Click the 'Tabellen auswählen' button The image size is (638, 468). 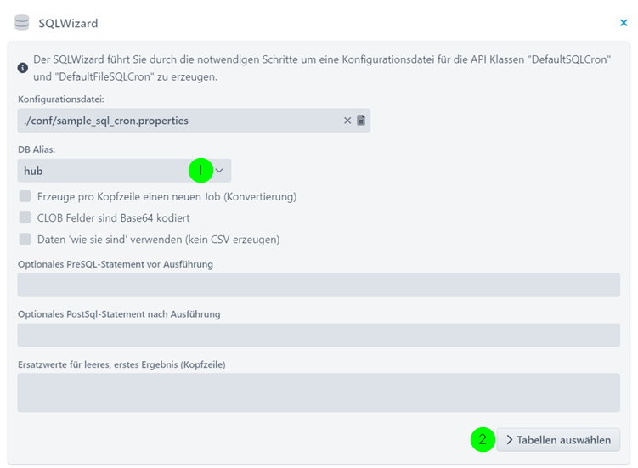click(x=558, y=440)
